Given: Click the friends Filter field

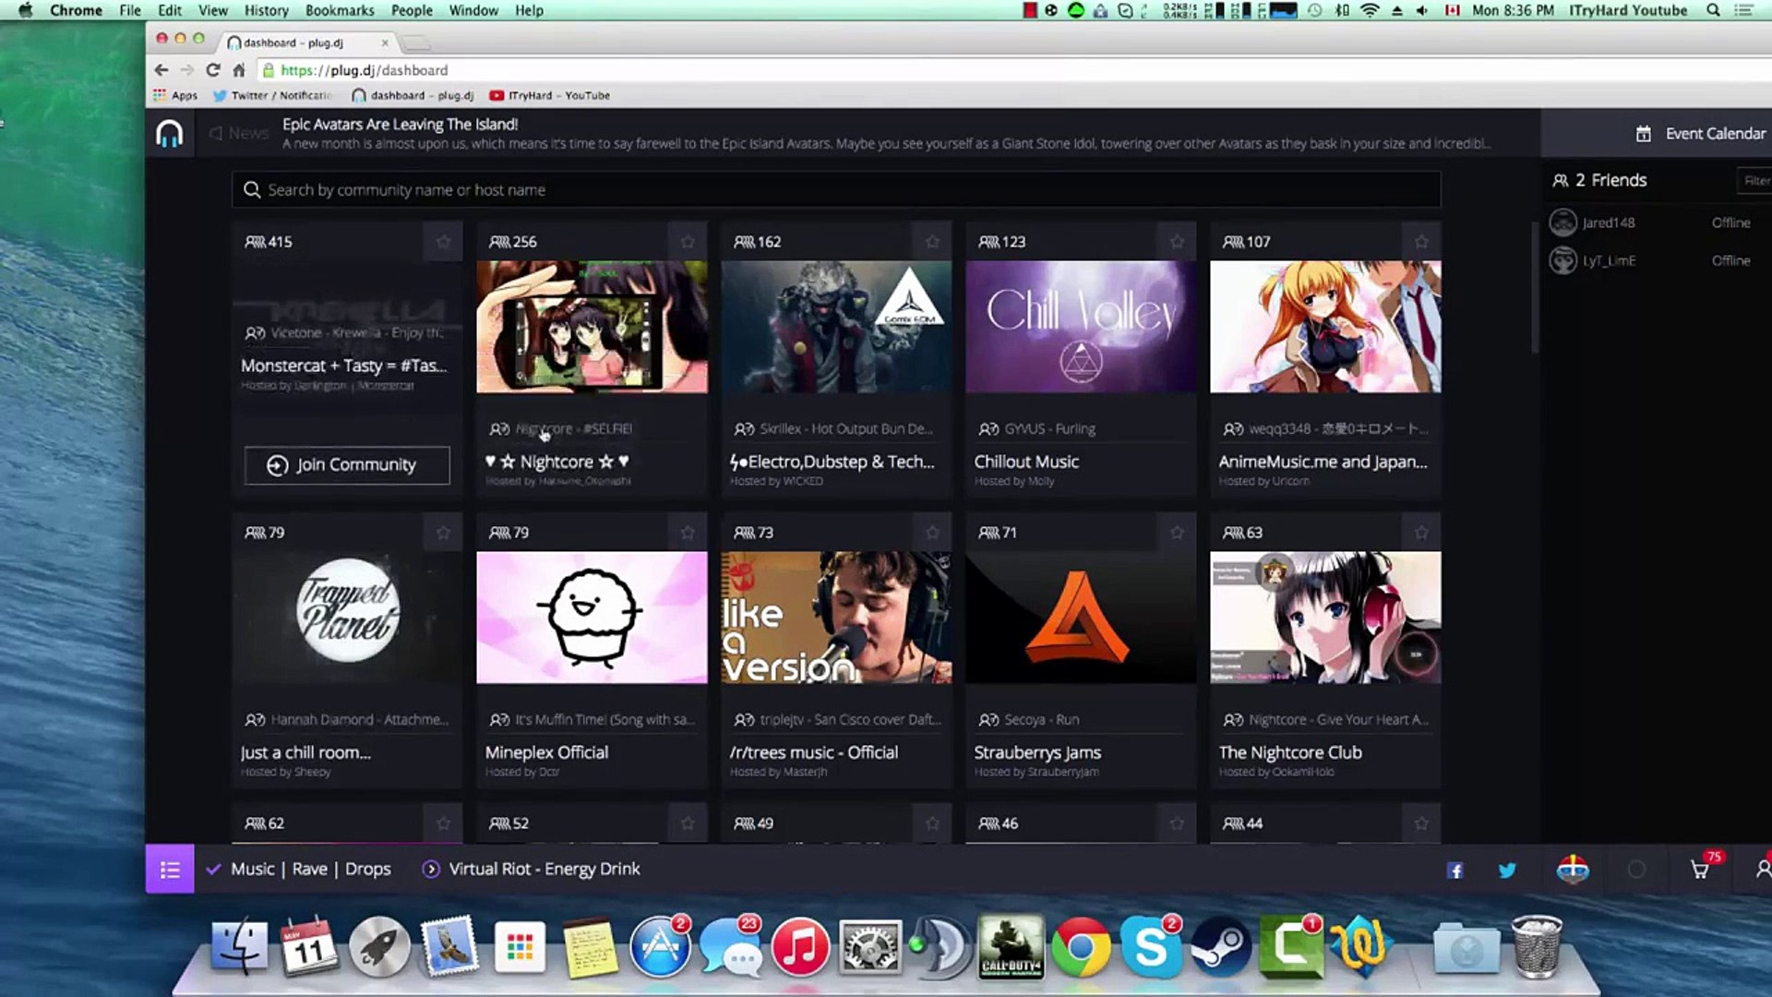Looking at the screenshot, I should pyautogui.click(x=1754, y=181).
